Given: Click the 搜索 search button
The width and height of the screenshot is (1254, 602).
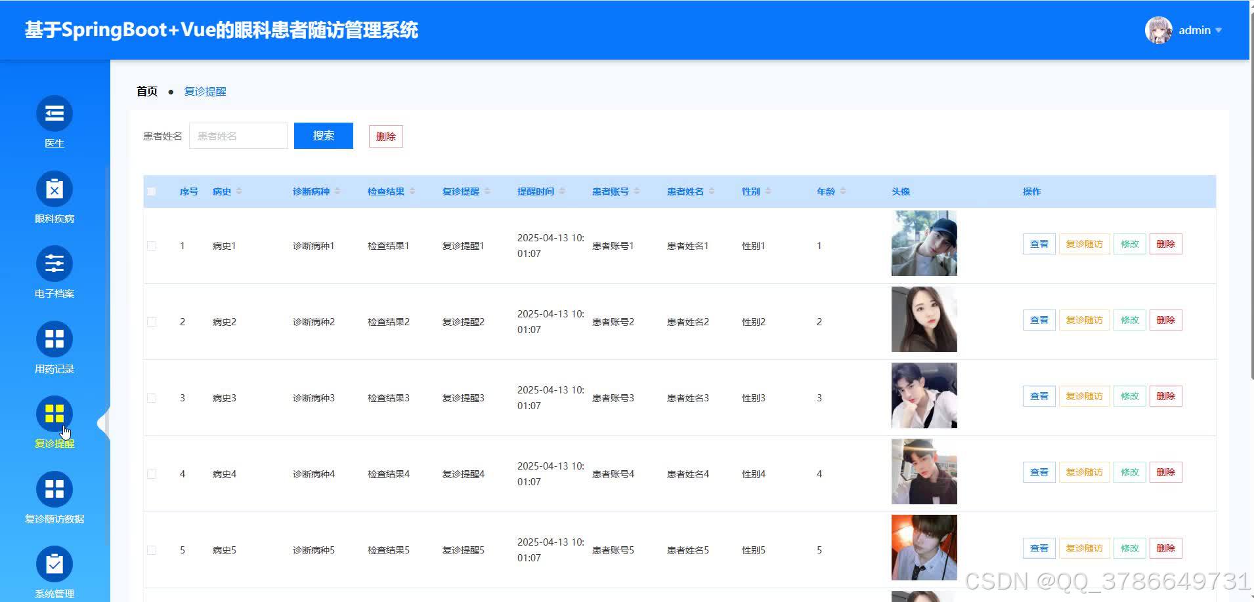Looking at the screenshot, I should pyautogui.click(x=323, y=135).
